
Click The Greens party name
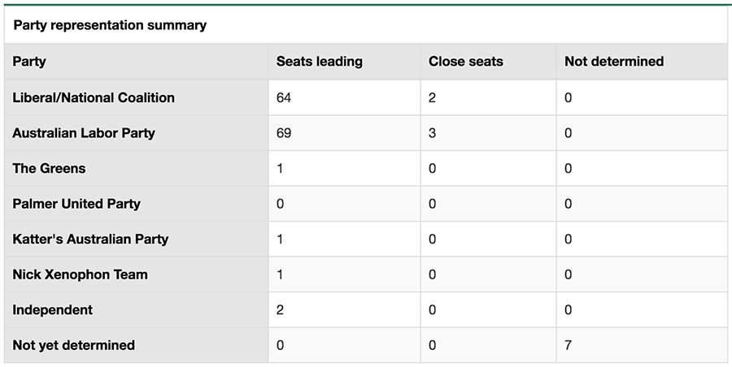[49, 168]
